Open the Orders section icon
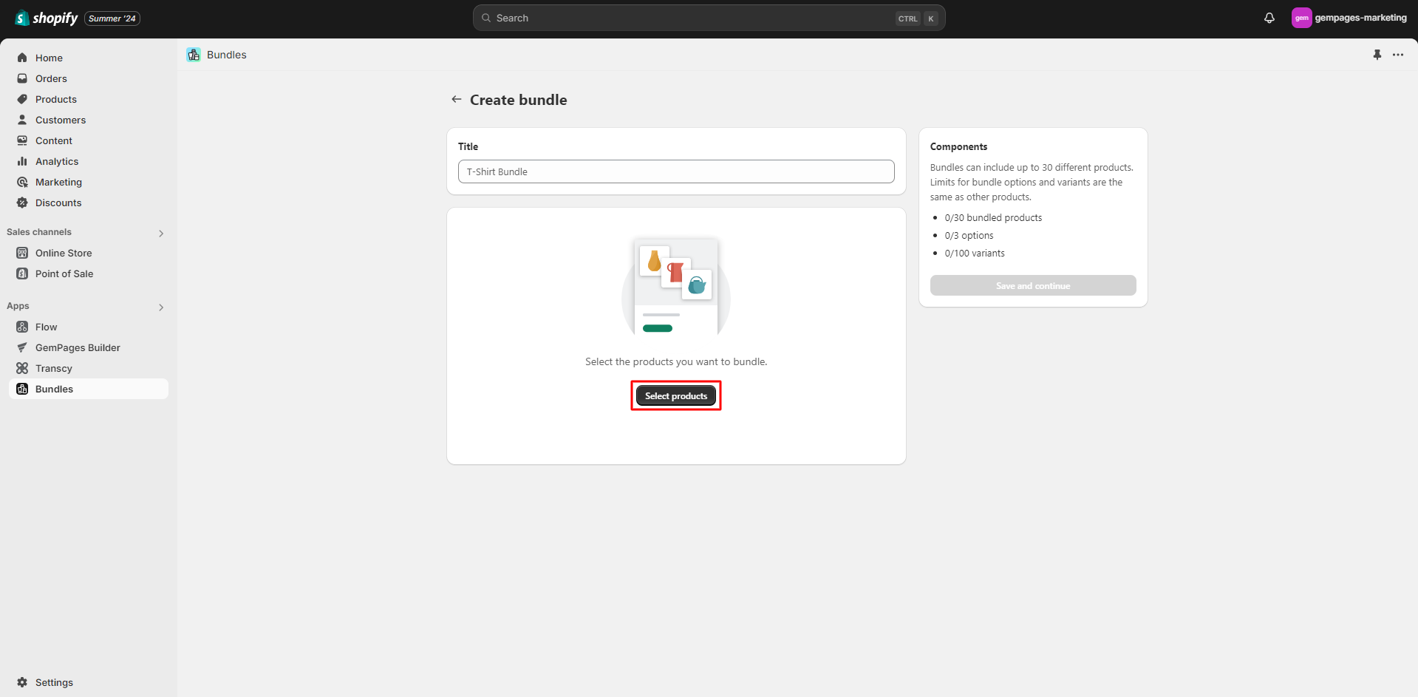The image size is (1418, 697). (21, 78)
